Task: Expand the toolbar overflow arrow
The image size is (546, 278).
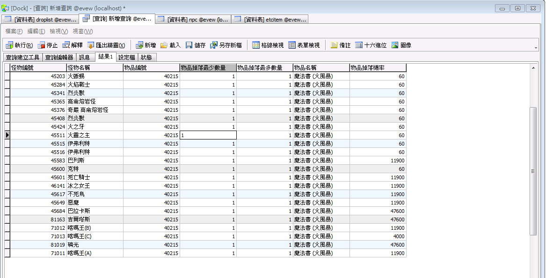Action: coord(536,48)
